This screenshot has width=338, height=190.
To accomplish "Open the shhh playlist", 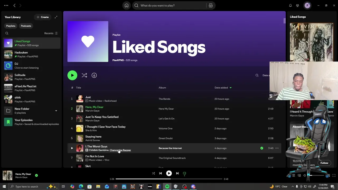I will 32,99.
